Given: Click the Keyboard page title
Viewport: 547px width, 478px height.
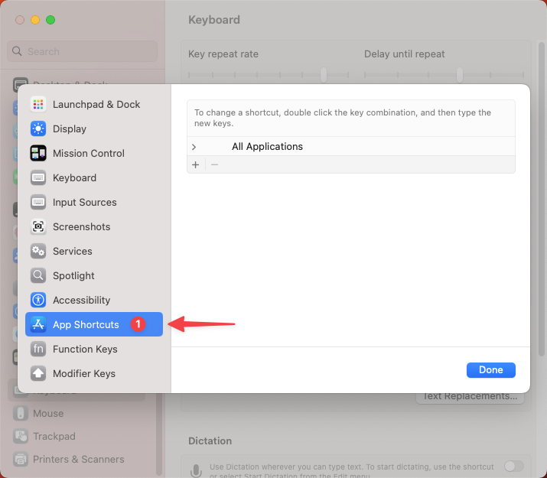Looking at the screenshot, I should tap(214, 20).
